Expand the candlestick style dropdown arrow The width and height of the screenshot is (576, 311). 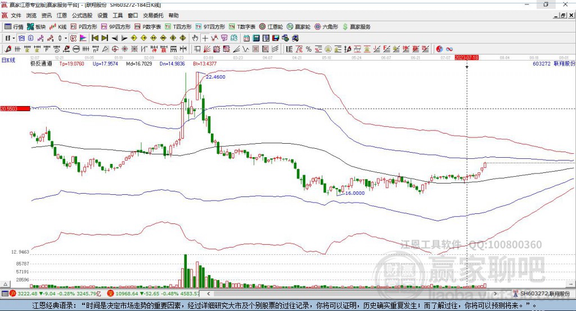(66, 38)
